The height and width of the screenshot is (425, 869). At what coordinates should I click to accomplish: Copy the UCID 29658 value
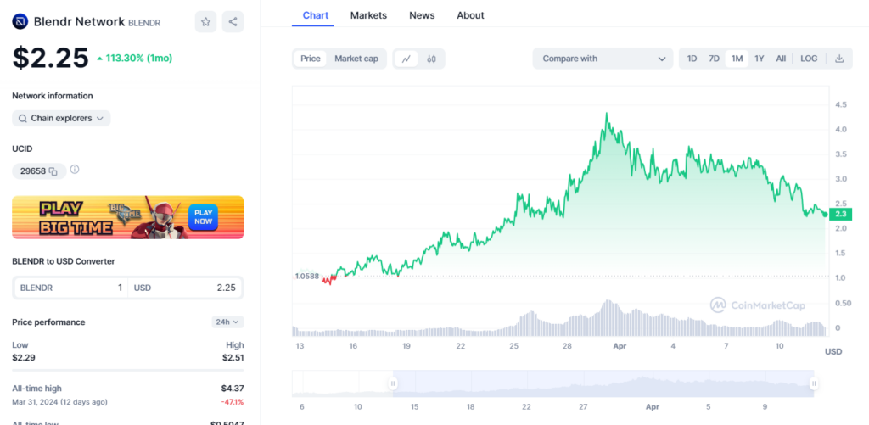point(53,171)
